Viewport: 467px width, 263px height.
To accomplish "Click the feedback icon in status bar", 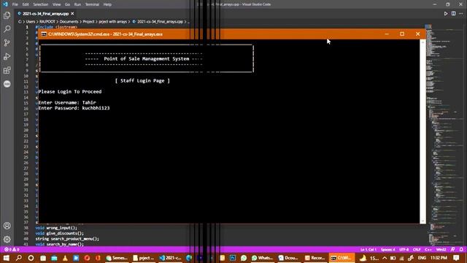I will tap(452, 250).
